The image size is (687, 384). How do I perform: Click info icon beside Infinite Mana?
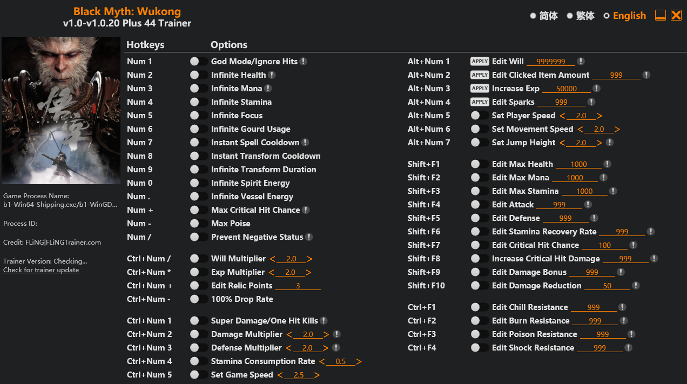pos(268,89)
